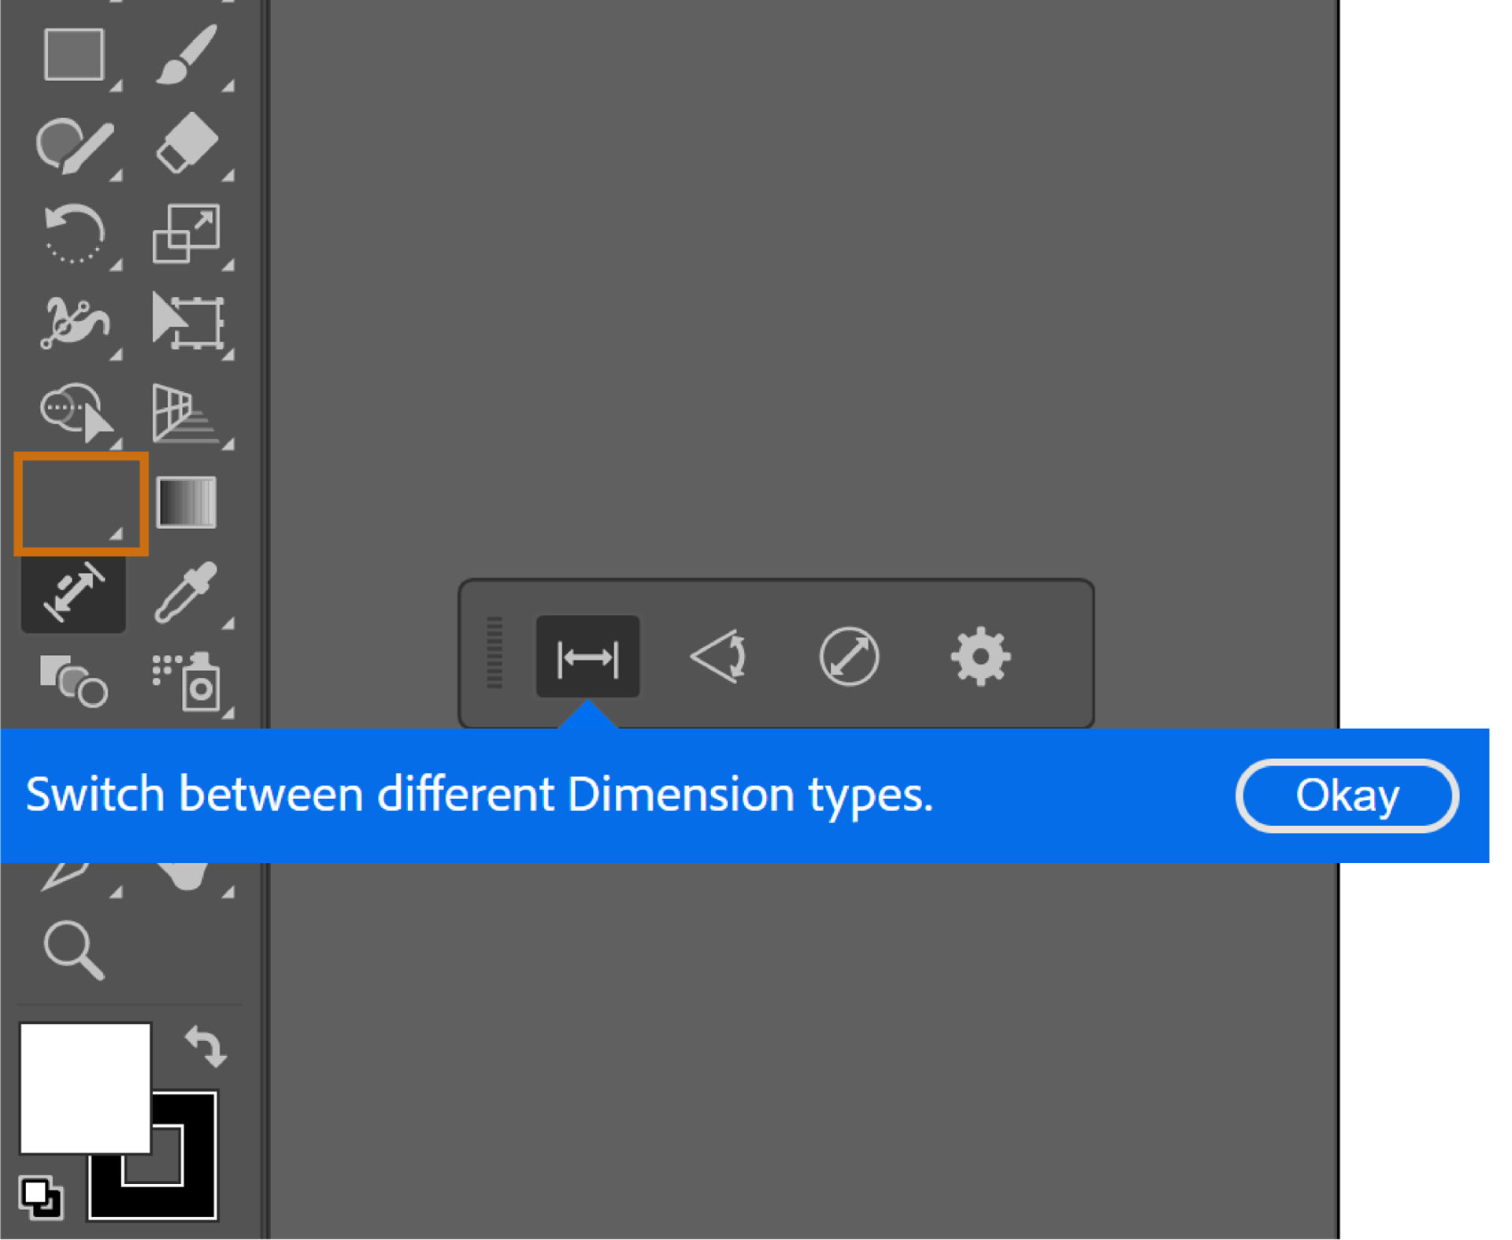Select the Rectangle tool

[x=74, y=55]
